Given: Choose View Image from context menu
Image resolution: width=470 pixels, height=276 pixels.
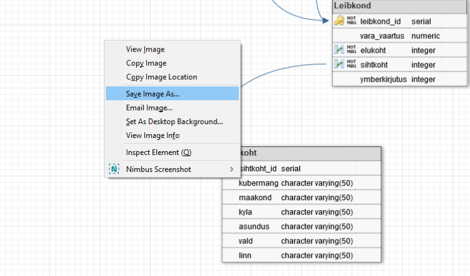Looking at the screenshot, I should 173,49.
